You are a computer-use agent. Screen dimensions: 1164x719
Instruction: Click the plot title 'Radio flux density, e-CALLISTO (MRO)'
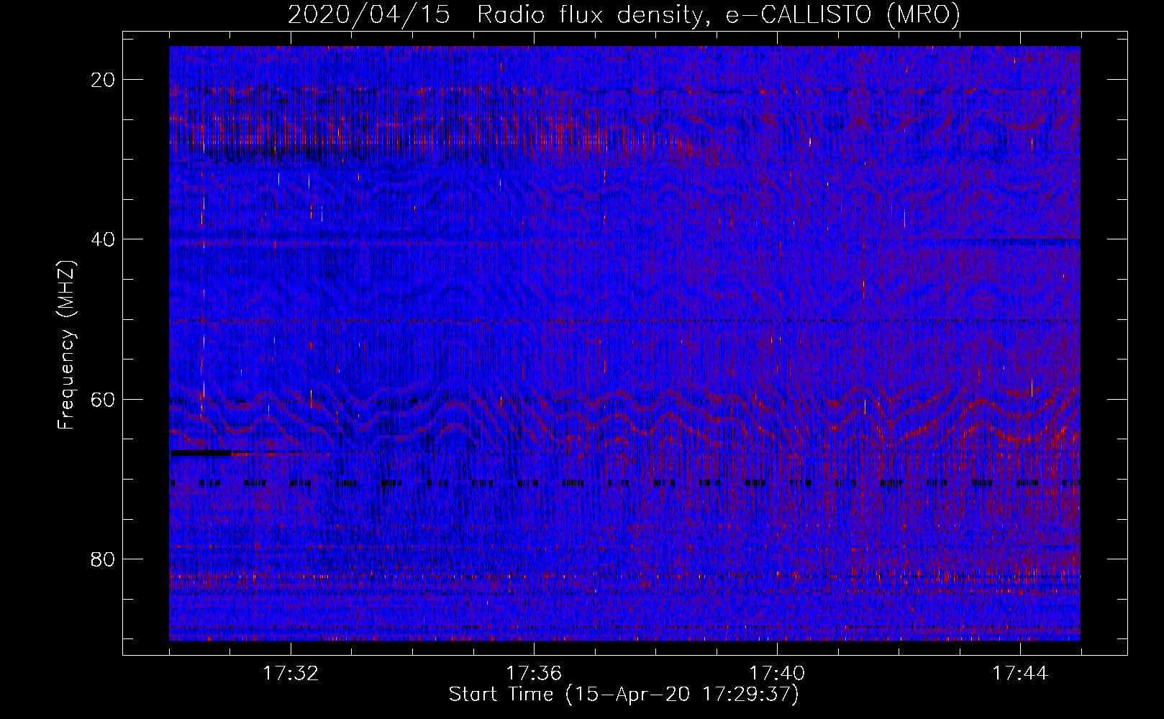coord(719,14)
